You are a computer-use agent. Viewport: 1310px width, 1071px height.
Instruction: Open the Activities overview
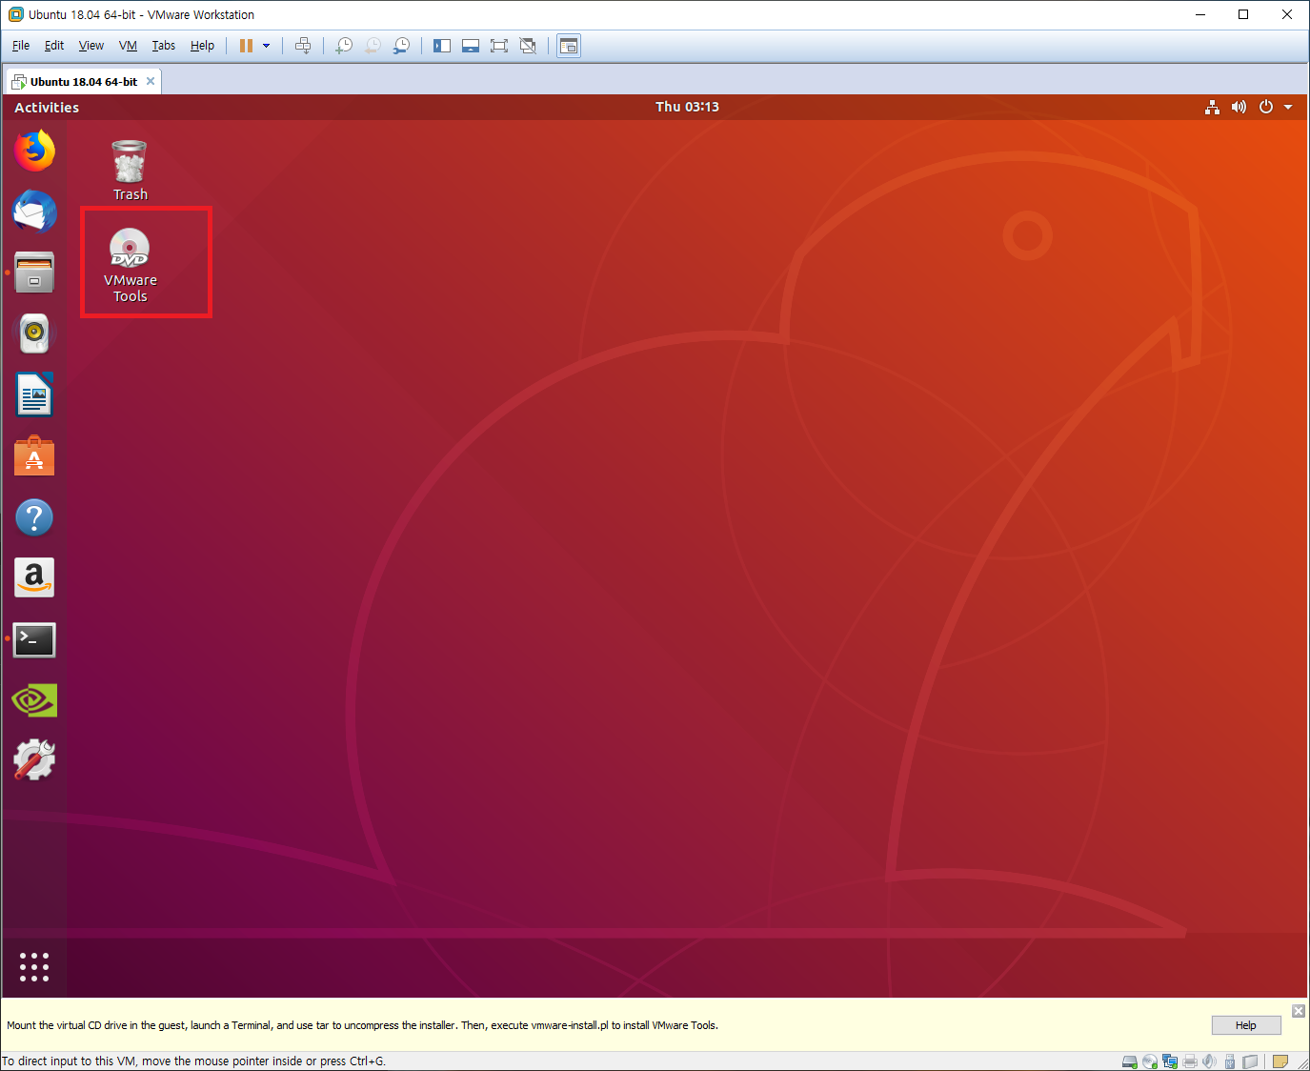(x=47, y=108)
